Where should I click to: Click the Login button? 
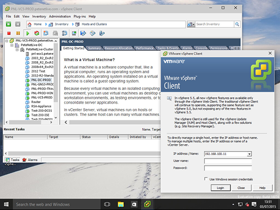[x=220, y=188]
